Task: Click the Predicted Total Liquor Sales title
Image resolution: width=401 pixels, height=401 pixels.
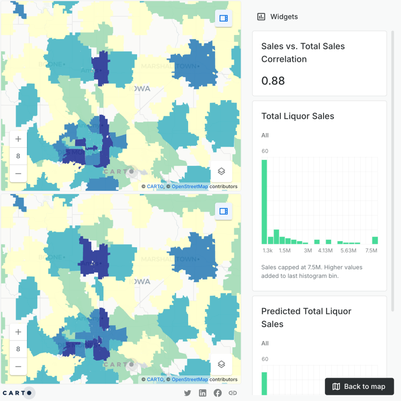Action: click(306, 318)
